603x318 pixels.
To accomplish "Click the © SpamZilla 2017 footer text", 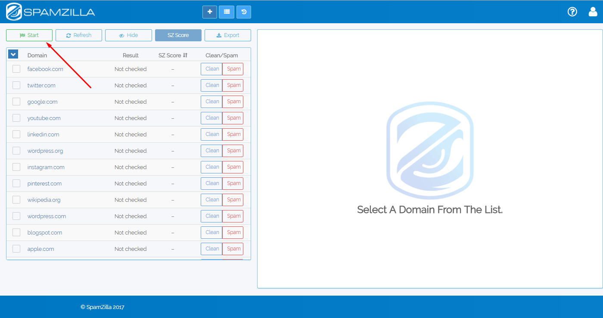I will [x=103, y=307].
